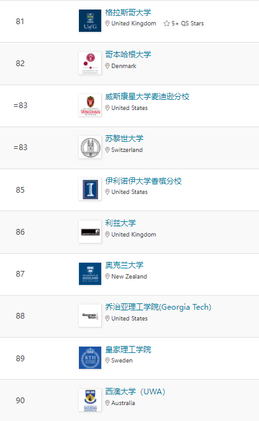The width and height of the screenshot is (259, 421).
Task: Click the 5+ QS Stars star icon
Action: coord(167,24)
